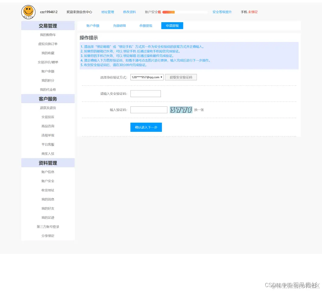The height and width of the screenshot is (291, 322).
Task: Click the 获取安全验证码 button
Action: pos(181,77)
